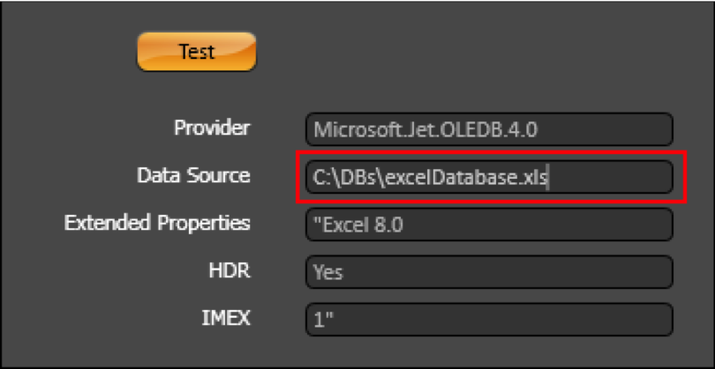Click the Yes value in HDR
This screenshot has height=369, width=715.
pyautogui.click(x=328, y=273)
